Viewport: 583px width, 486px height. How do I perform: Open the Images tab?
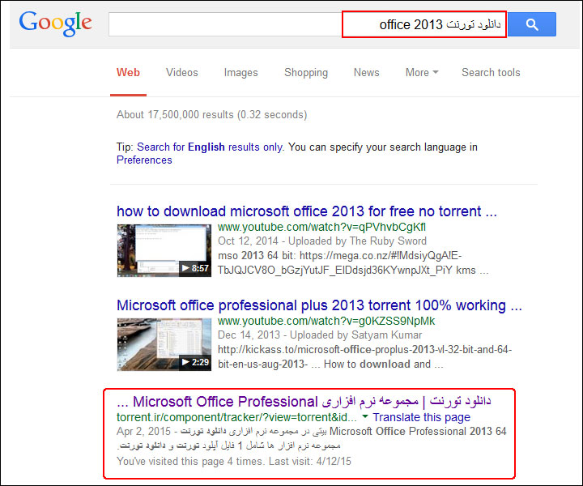point(240,72)
